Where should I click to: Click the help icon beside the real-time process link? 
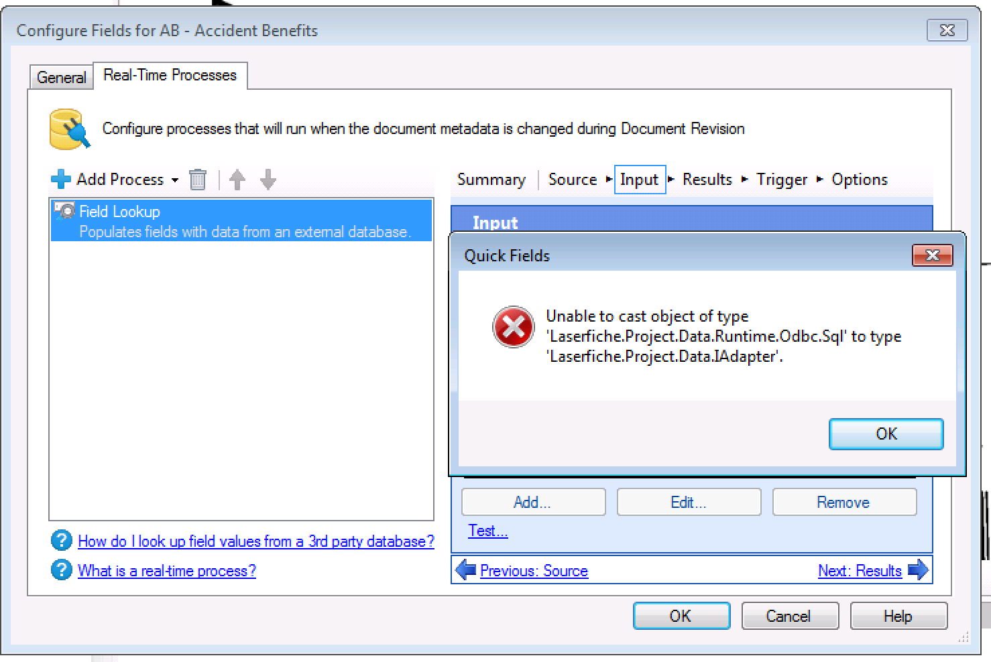[61, 570]
